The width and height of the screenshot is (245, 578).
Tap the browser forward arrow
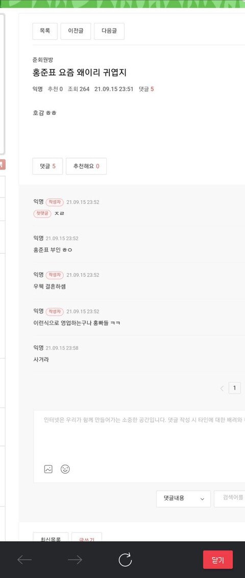[x=75, y=560]
